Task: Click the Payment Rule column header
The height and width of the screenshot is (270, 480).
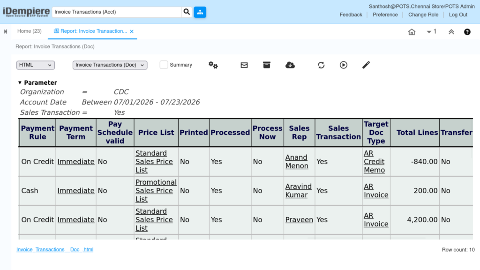Action: coord(37,133)
